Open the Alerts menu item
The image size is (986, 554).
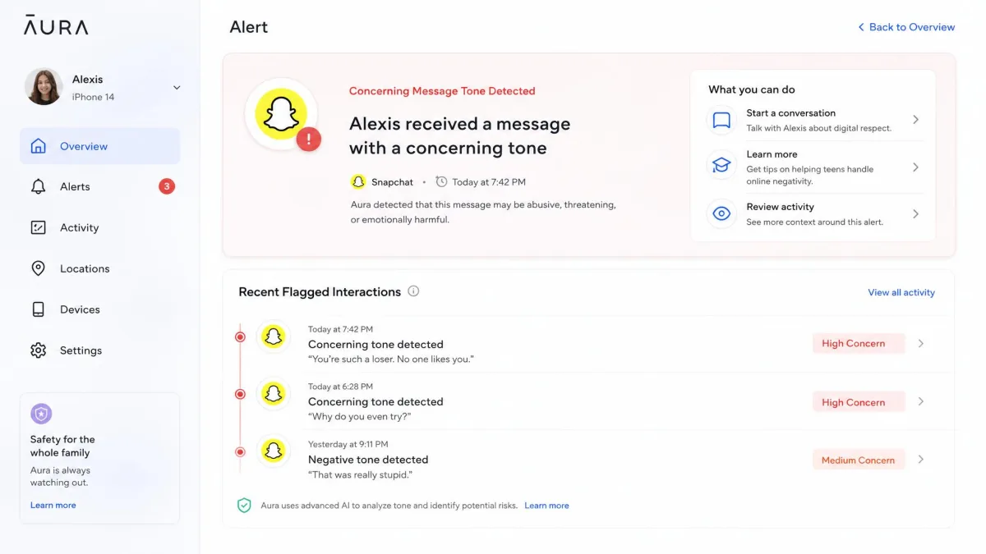[x=99, y=186]
